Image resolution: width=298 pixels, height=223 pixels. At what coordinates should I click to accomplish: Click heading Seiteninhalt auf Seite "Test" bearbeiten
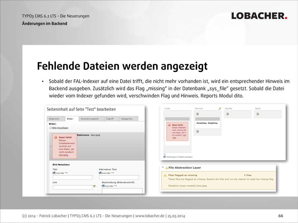point(81,109)
